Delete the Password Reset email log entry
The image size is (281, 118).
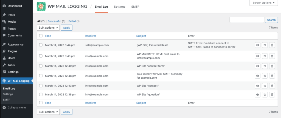pyautogui.click(x=272, y=45)
